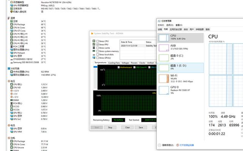The height and width of the screenshot is (151, 243).
Task: Click the CPU Package temperature sensor icon
Action: pyautogui.click(x=11, y=24)
